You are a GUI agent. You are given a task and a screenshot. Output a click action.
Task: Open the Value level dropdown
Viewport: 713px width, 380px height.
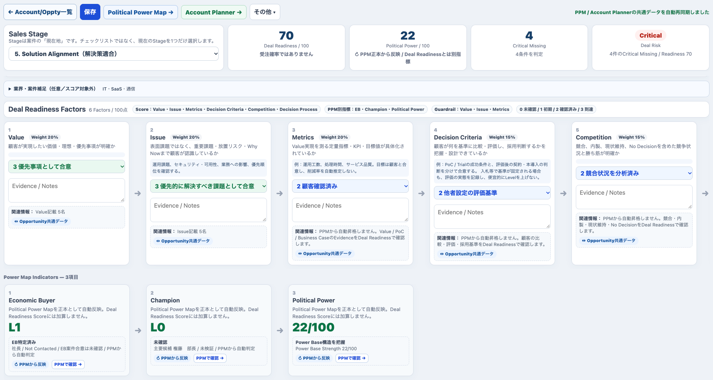(67, 166)
